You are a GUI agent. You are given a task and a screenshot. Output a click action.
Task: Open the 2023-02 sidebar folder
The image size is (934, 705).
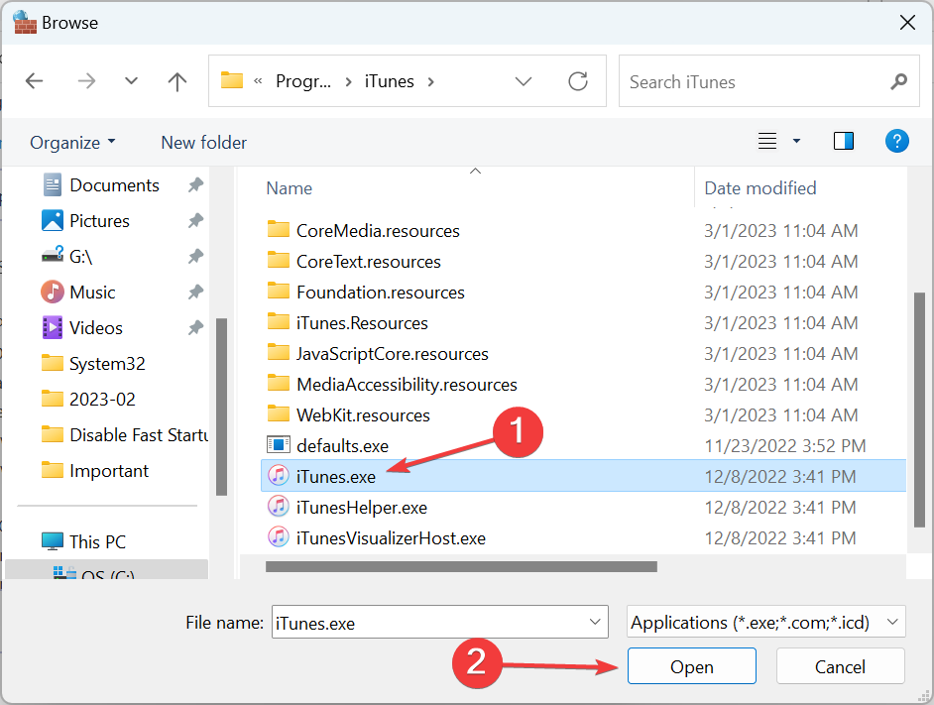coord(102,400)
